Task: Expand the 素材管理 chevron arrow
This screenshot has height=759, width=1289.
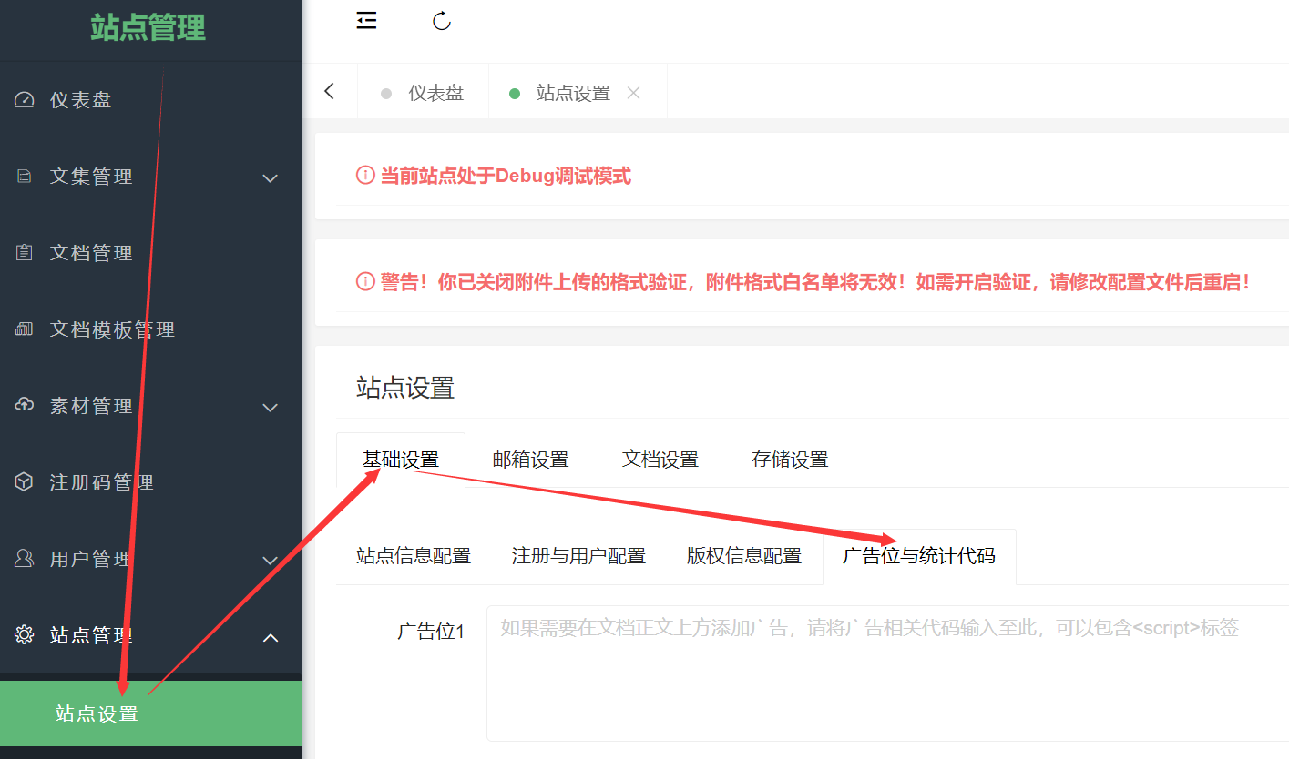Action: [270, 407]
